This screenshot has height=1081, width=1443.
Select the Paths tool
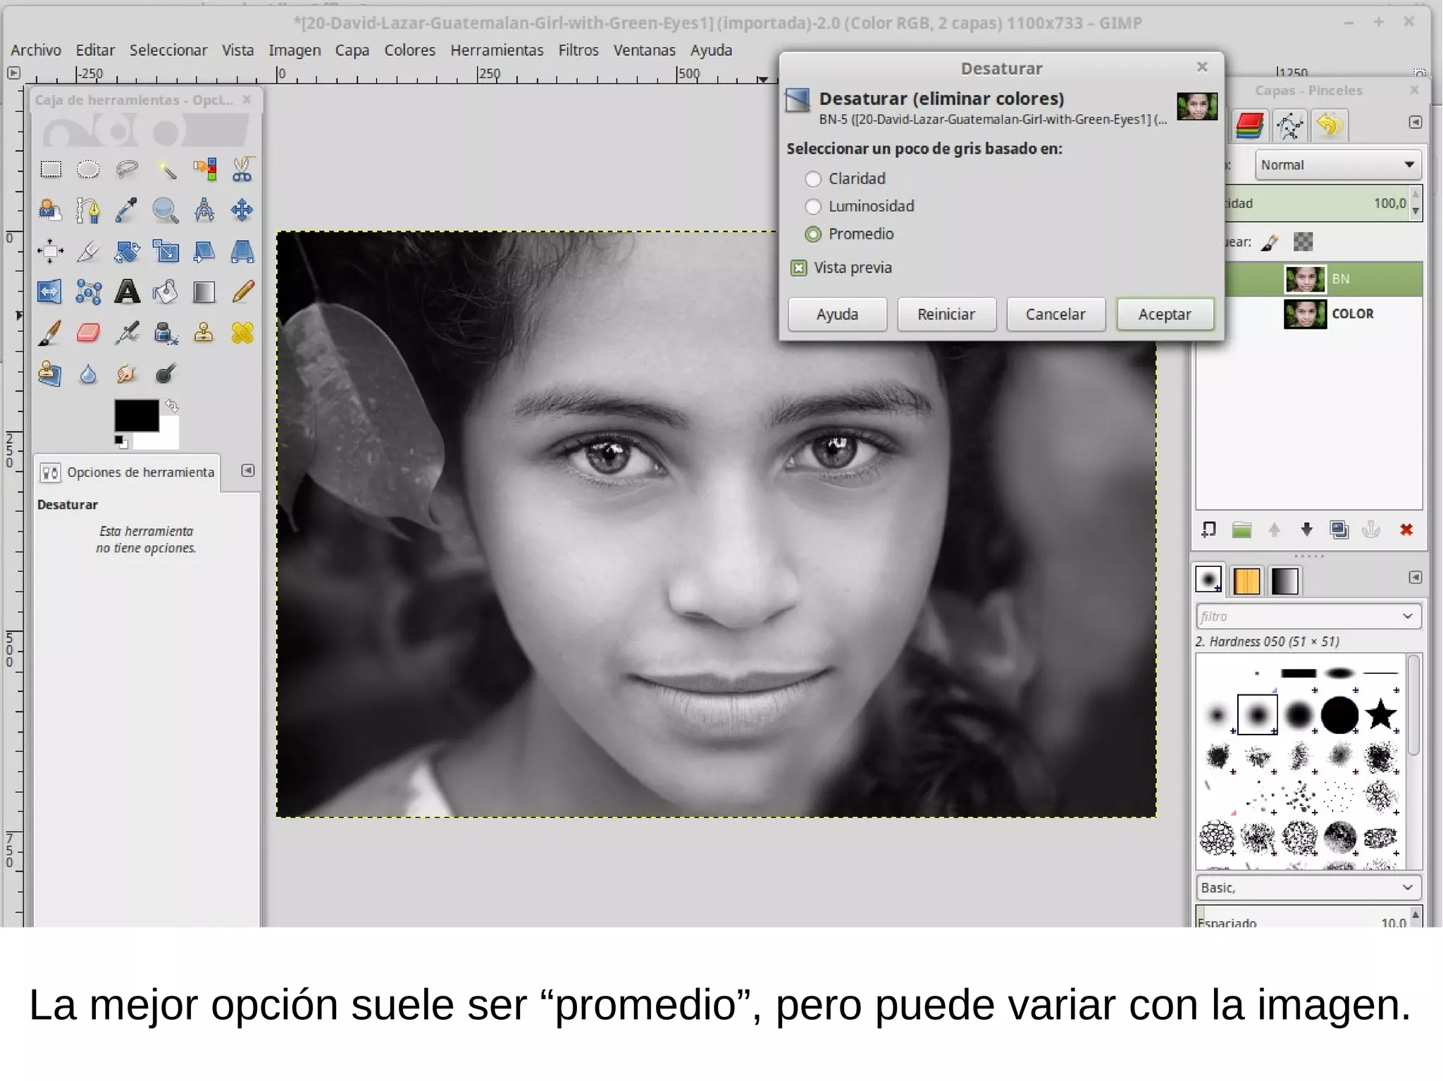tap(88, 211)
